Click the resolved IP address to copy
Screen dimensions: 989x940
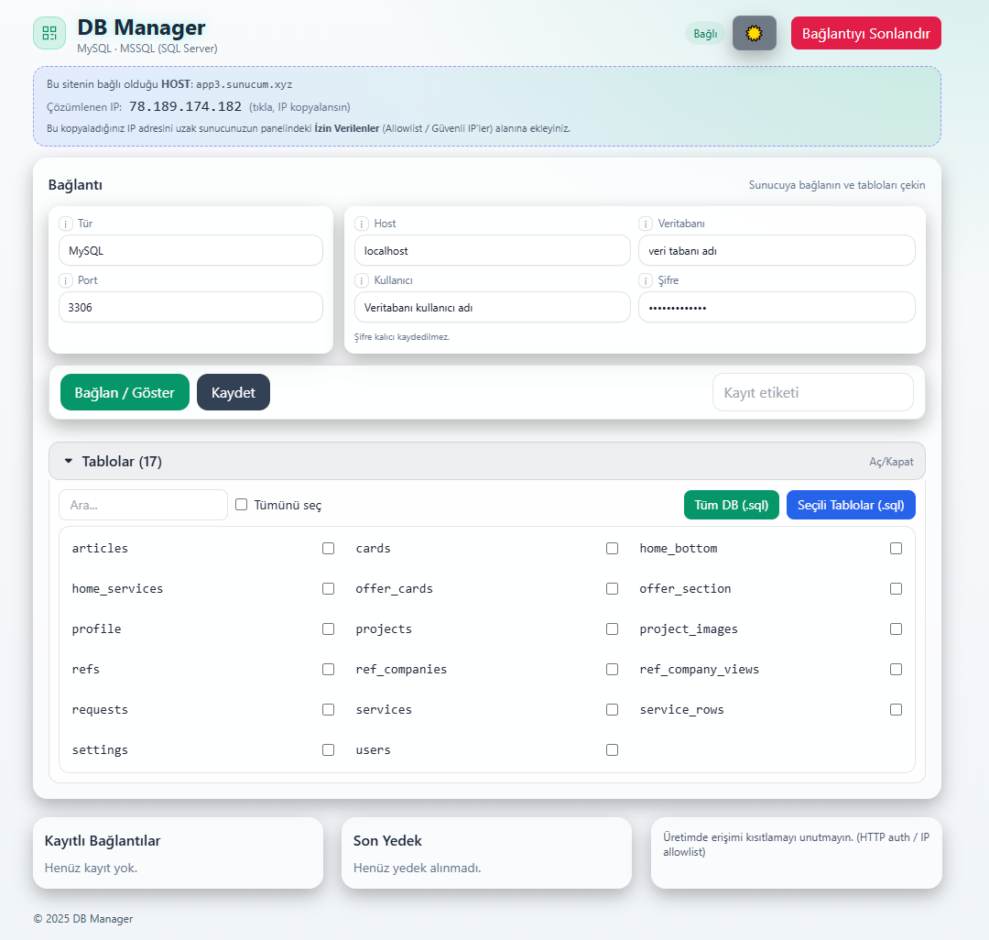pyautogui.click(x=185, y=106)
